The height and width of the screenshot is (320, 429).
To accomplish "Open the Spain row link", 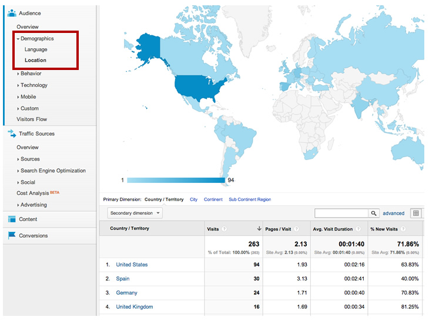I will point(123,279).
